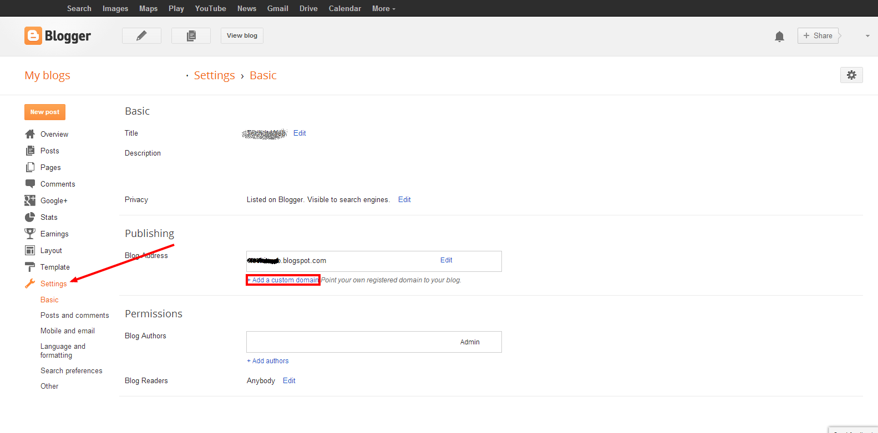The image size is (878, 433).
Task: Open Language and formatting settings
Action: pyautogui.click(x=63, y=350)
